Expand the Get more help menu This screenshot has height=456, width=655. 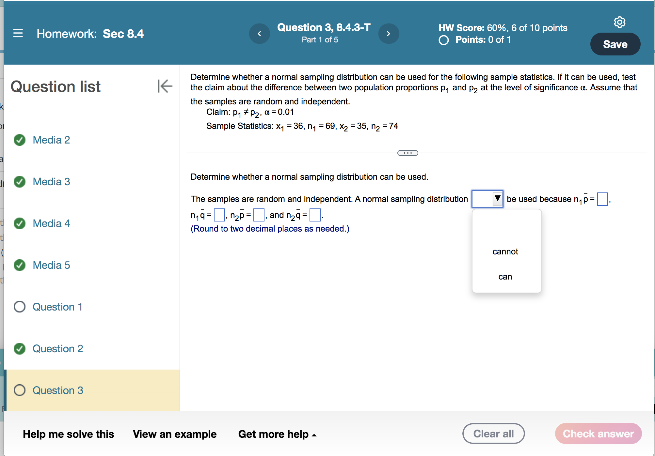(277, 434)
